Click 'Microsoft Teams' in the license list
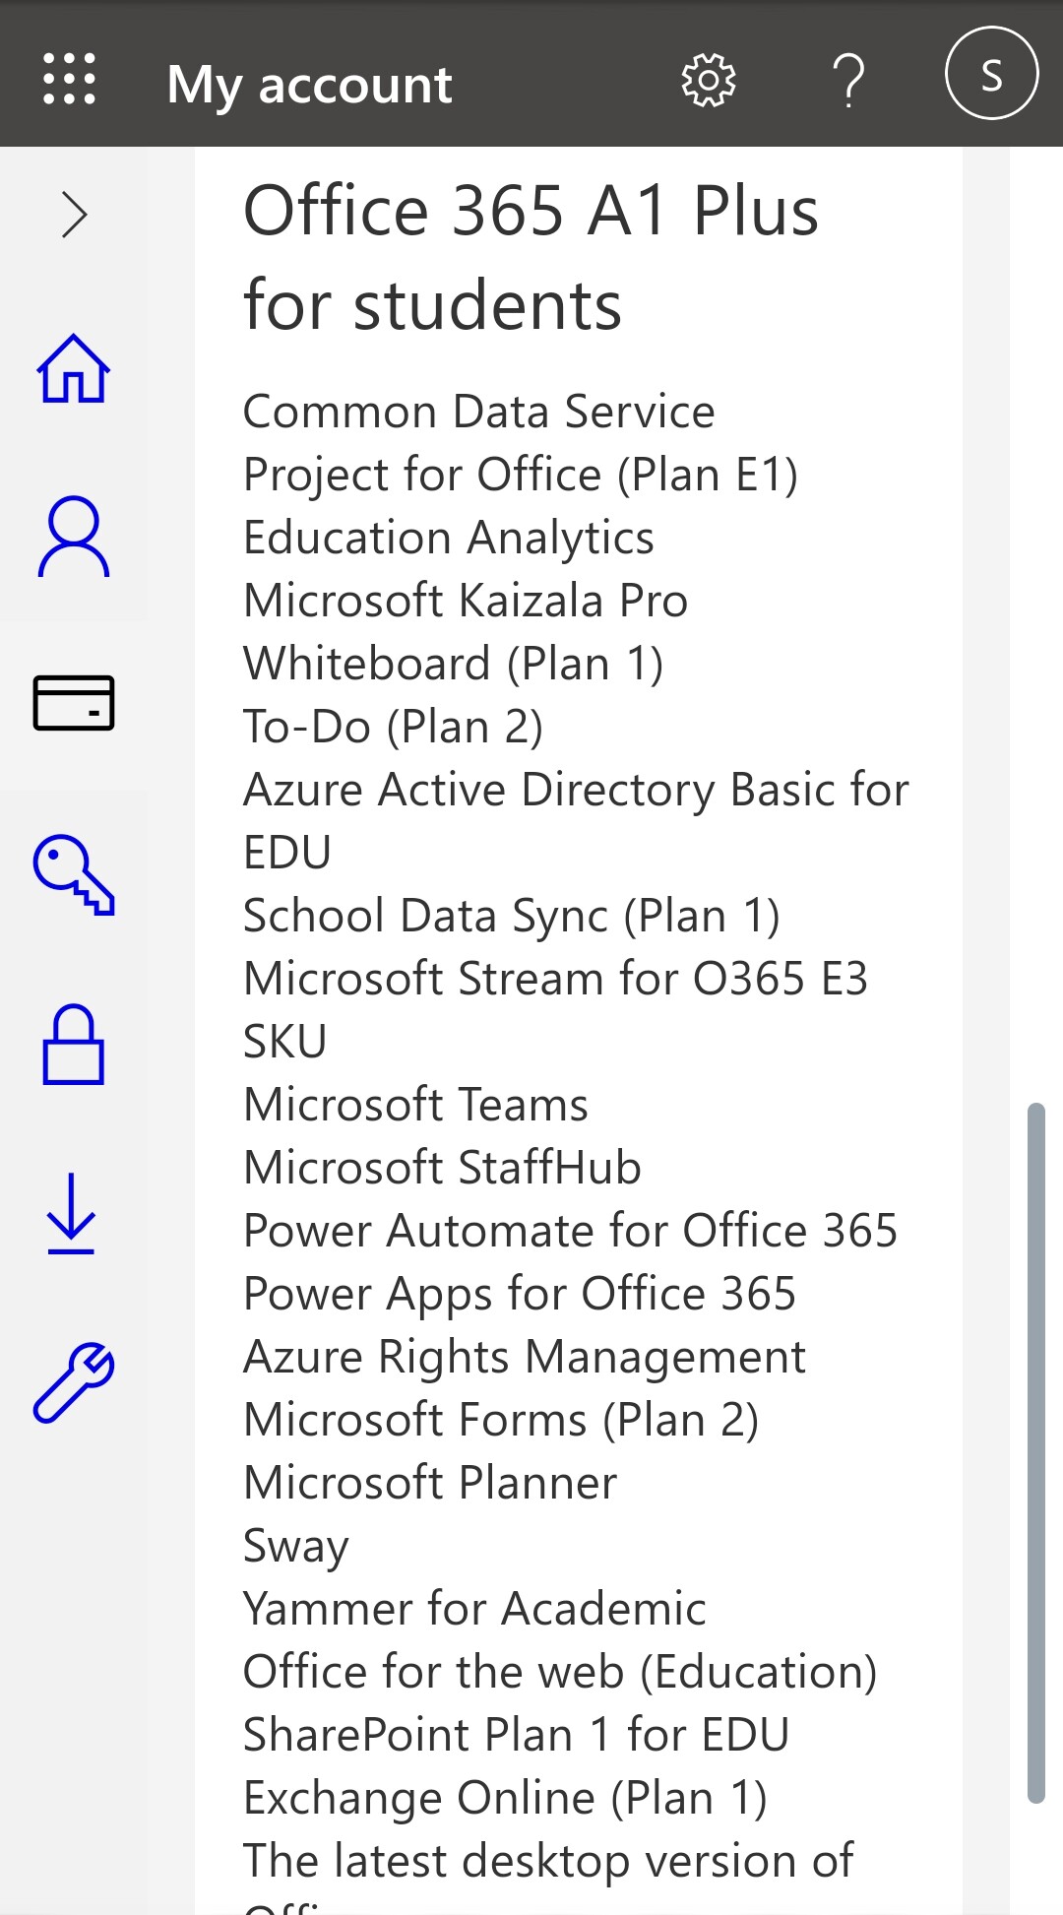1063x1915 pixels. (415, 1105)
